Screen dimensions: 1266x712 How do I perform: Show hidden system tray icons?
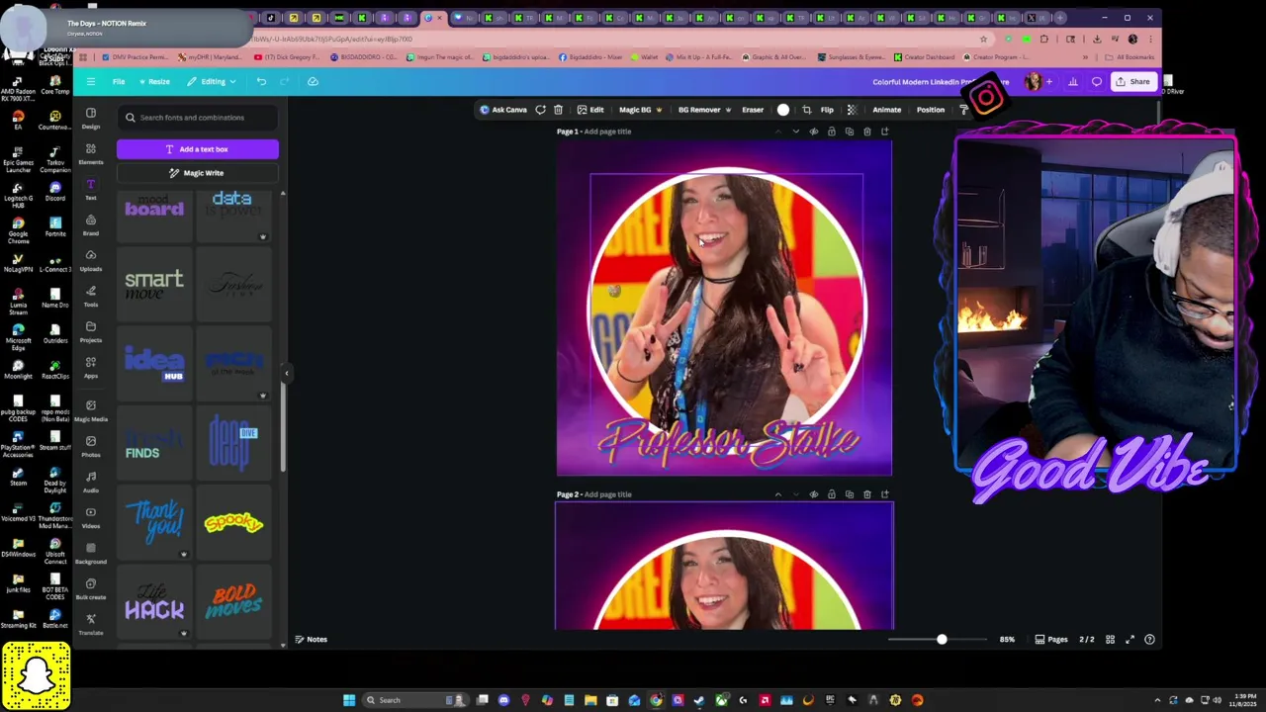[1157, 700]
